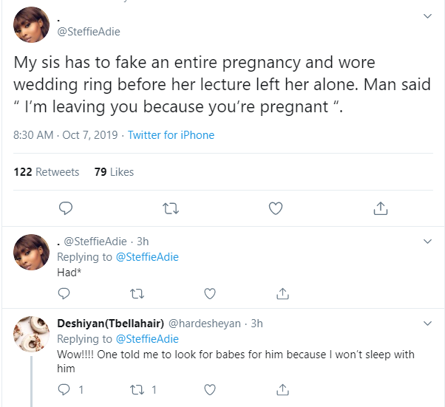Screen dimensions: 445x407
Task: Like the main pregnancy tweet
Action: (276, 209)
